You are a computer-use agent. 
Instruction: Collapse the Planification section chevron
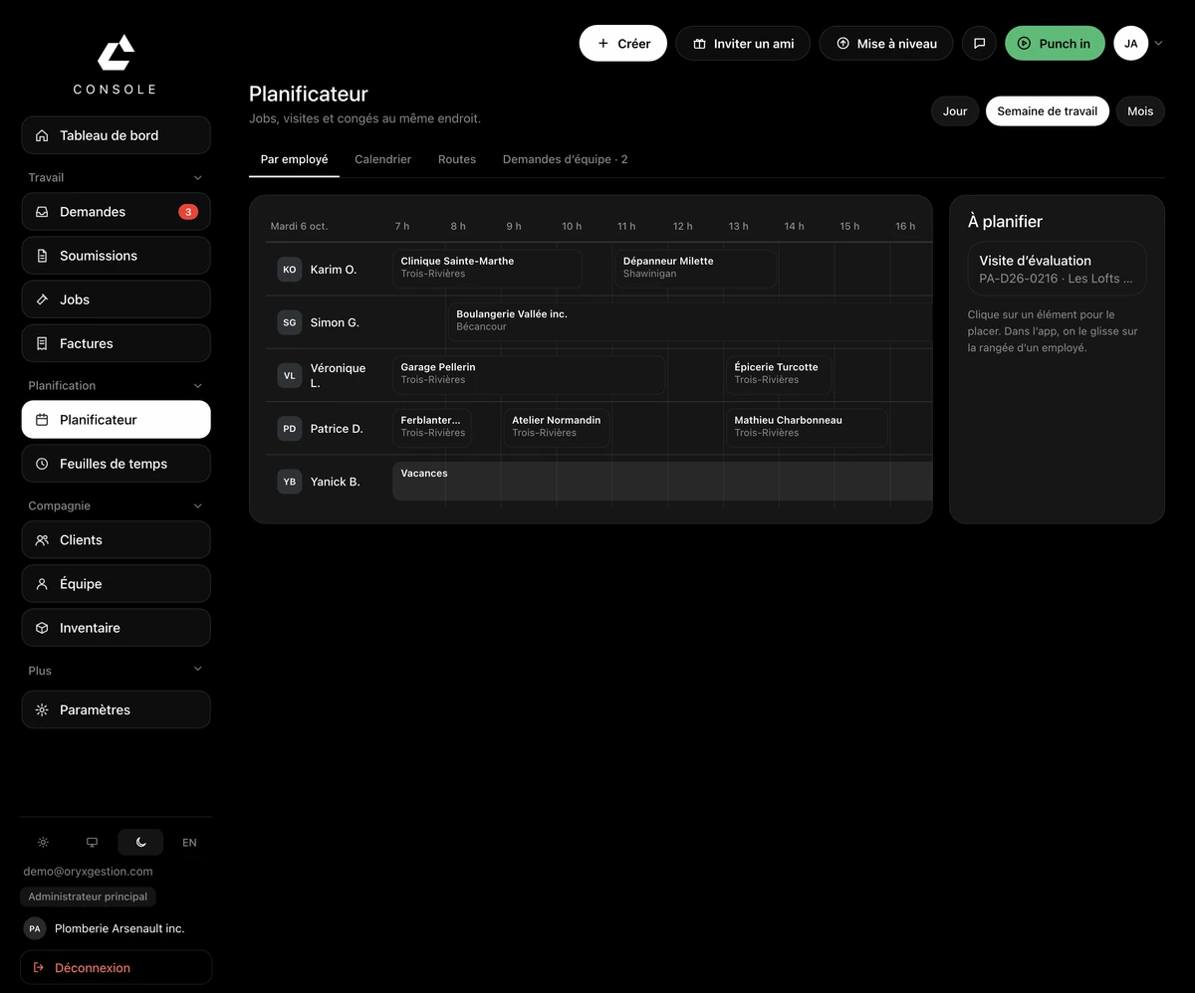(x=197, y=386)
